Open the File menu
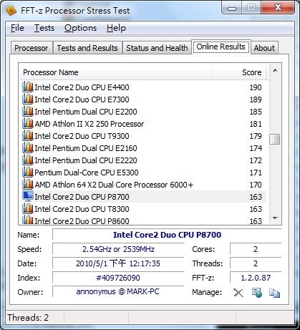Image resolution: width=300 pixels, height=330 pixels. click(x=17, y=28)
